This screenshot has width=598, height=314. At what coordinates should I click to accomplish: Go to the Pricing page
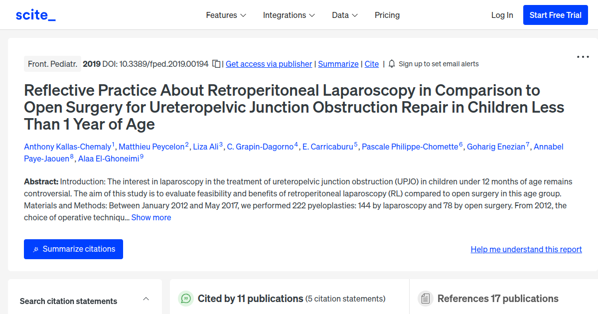click(387, 15)
